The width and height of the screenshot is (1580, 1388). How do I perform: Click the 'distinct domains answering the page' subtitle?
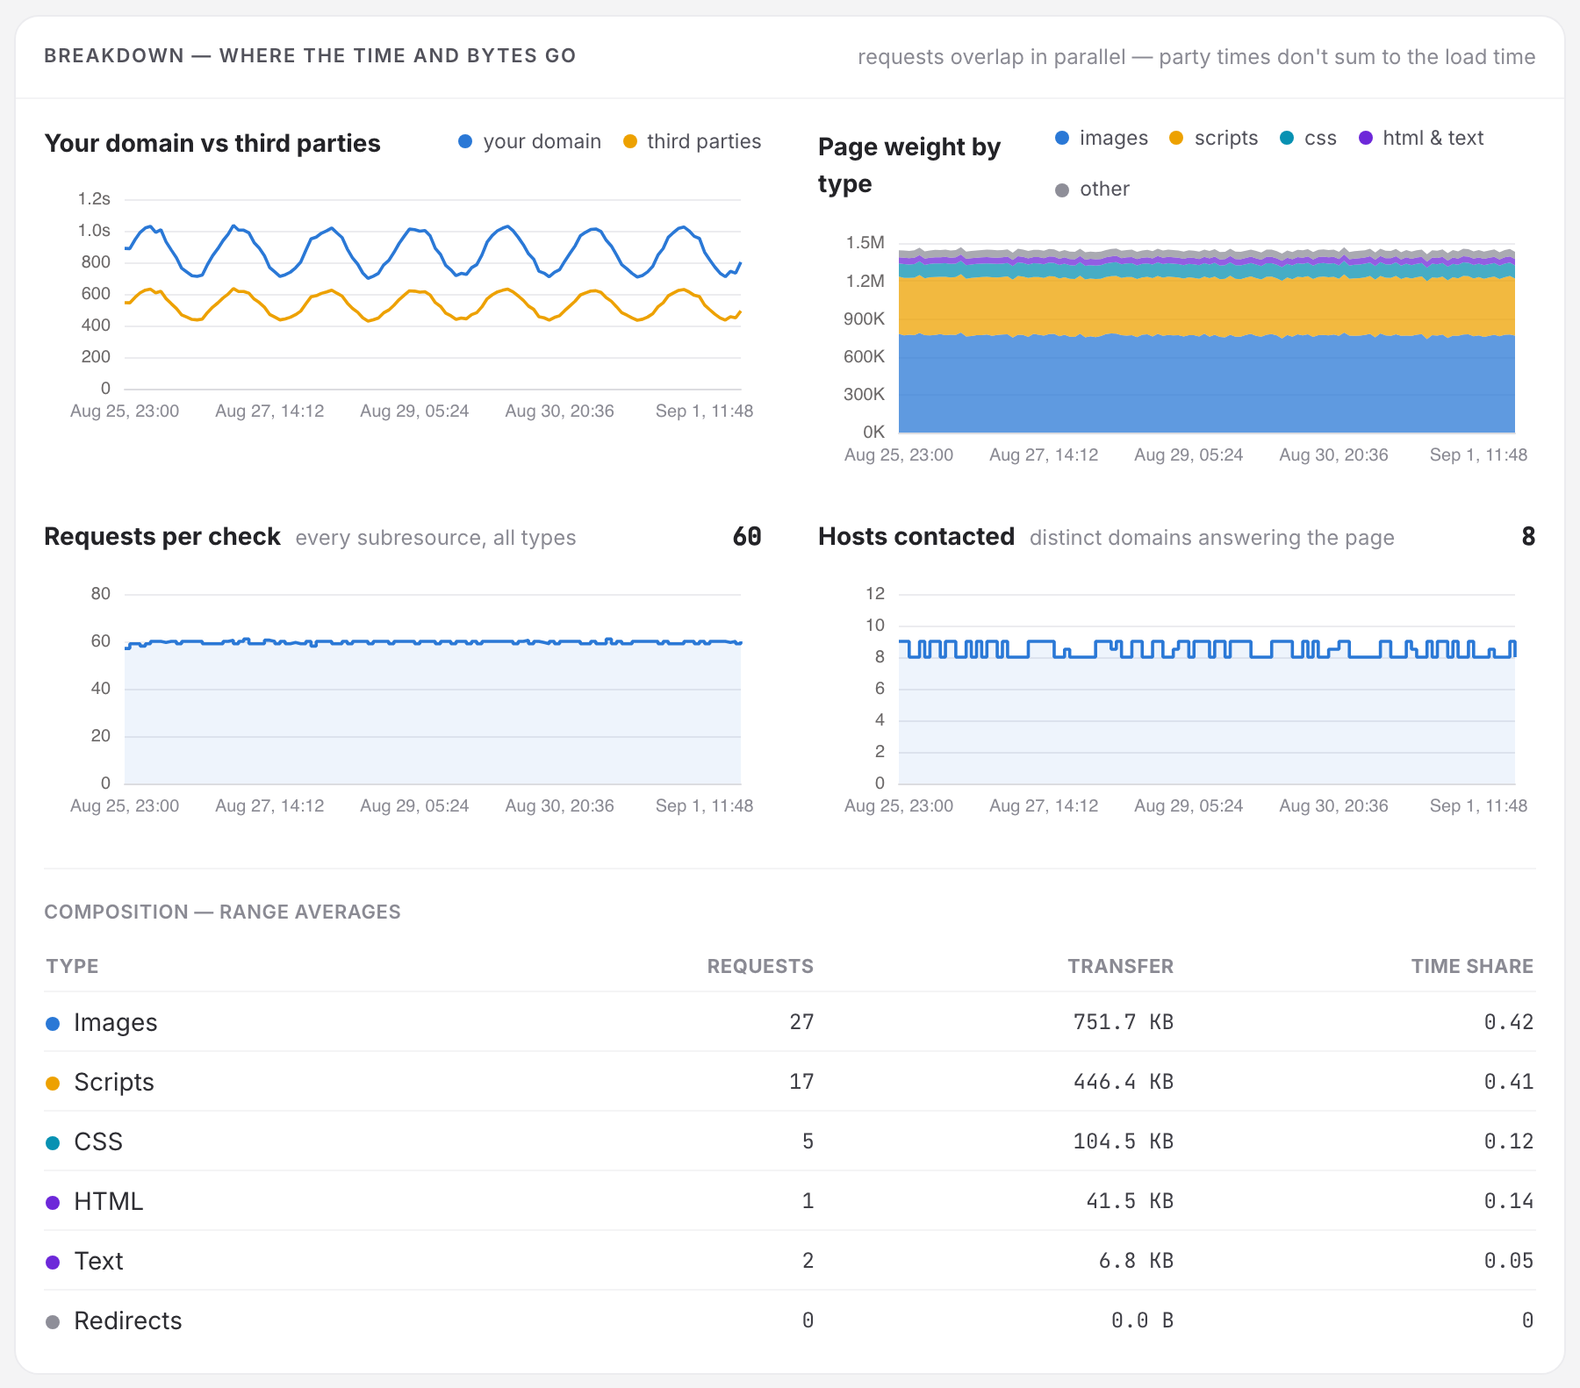tap(1211, 538)
